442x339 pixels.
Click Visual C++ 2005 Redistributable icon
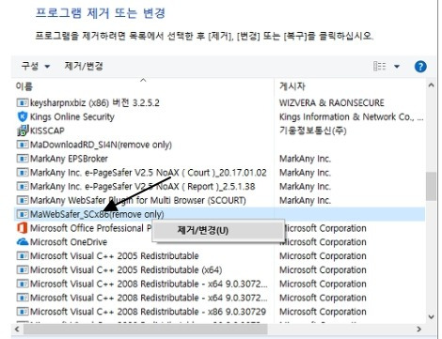tap(23, 255)
